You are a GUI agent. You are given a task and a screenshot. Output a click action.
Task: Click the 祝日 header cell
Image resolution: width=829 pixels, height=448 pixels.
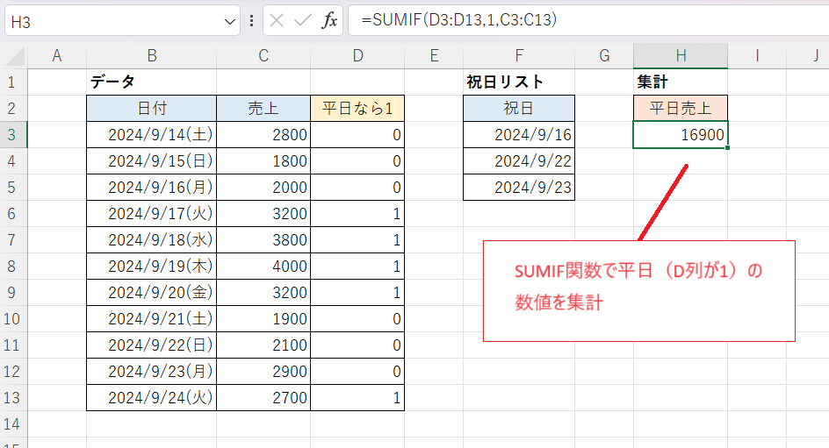coord(519,109)
